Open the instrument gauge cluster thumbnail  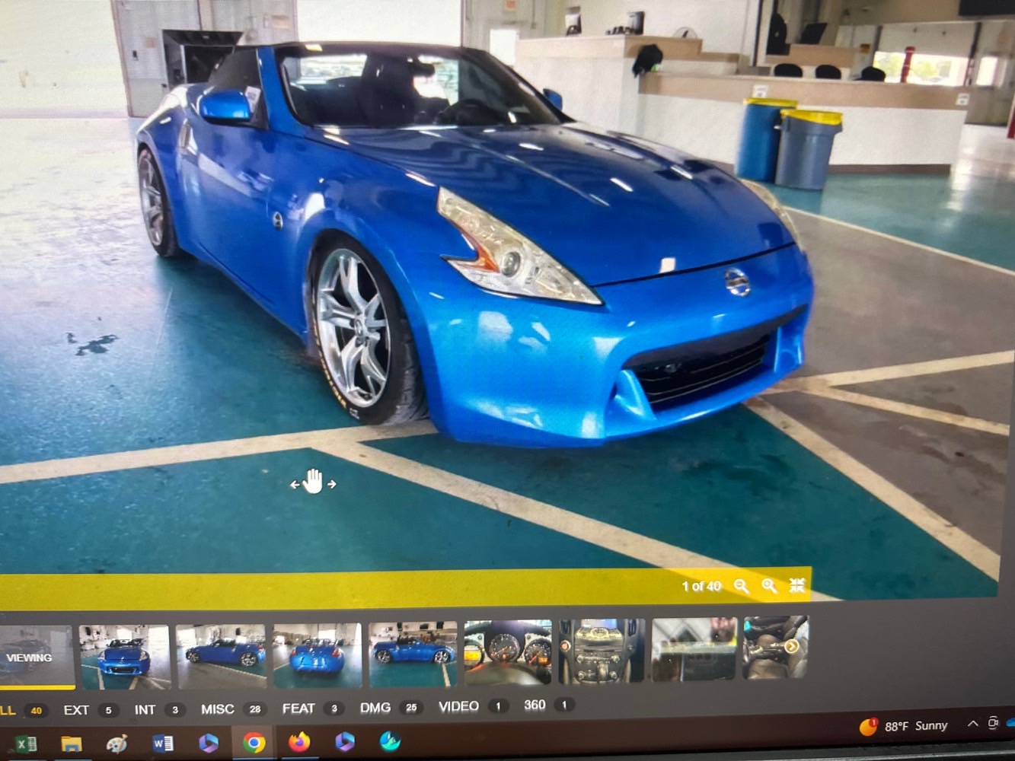pyautogui.click(x=508, y=651)
